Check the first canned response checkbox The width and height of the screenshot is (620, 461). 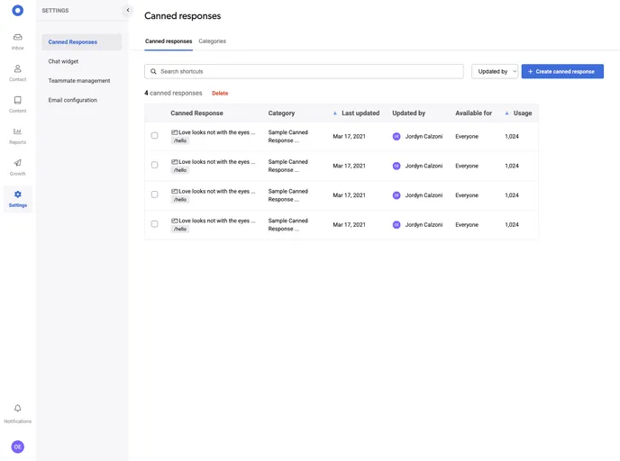[154, 136]
